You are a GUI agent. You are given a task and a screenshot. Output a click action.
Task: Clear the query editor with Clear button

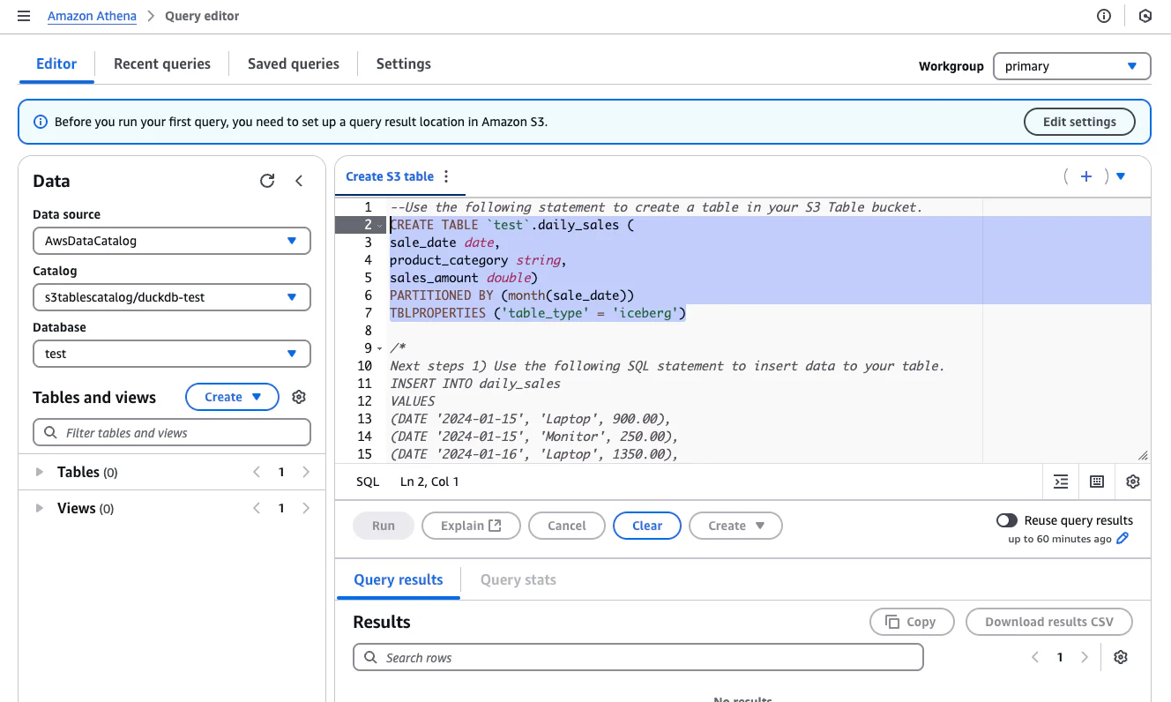tap(647, 526)
